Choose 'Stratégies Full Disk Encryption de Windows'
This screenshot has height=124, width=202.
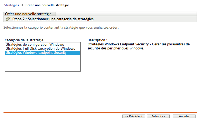point(40,48)
